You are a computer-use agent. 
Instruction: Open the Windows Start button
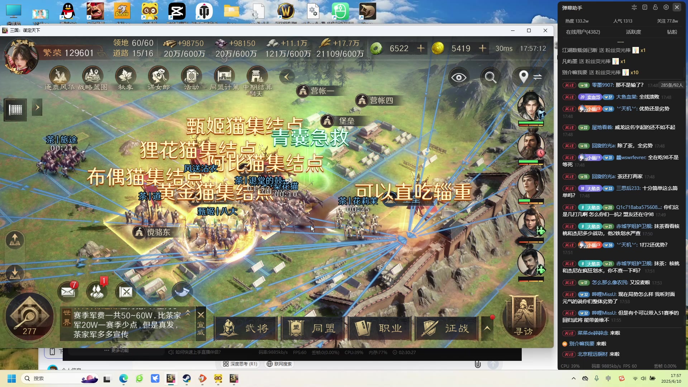pos(11,379)
